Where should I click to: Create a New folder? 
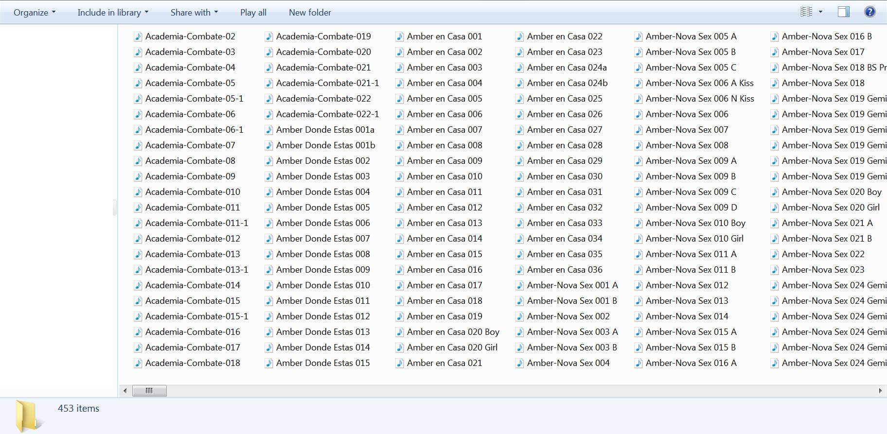click(x=310, y=13)
